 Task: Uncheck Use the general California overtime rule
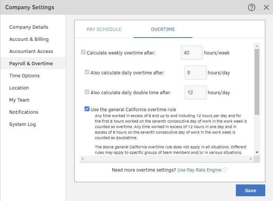(87, 109)
